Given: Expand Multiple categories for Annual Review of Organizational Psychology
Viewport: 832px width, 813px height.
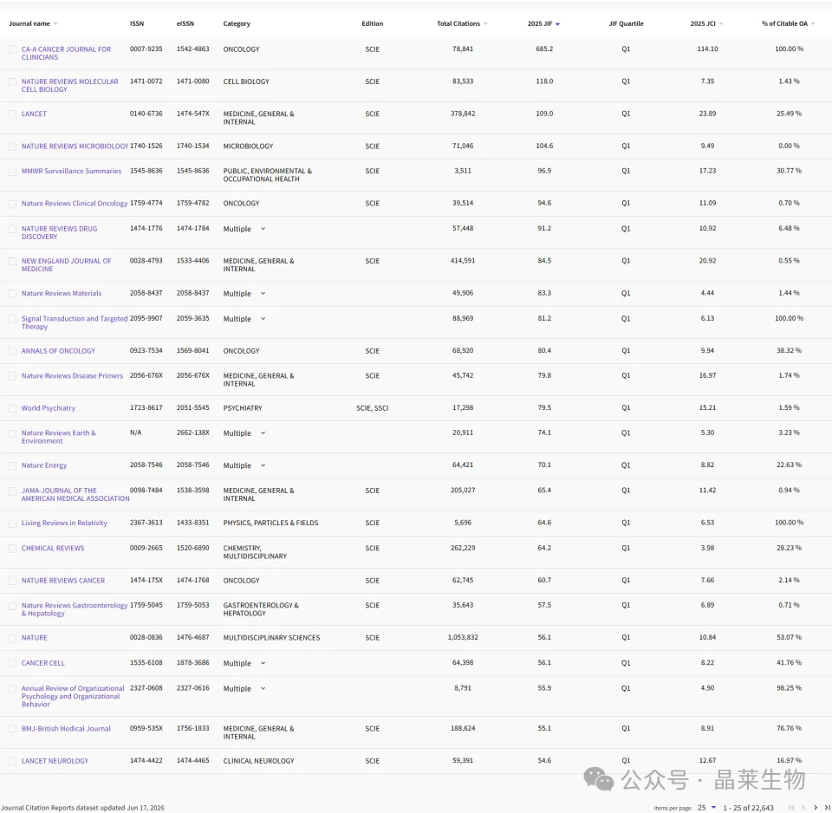Looking at the screenshot, I should tap(263, 689).
